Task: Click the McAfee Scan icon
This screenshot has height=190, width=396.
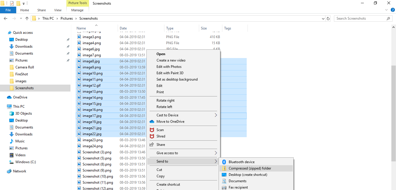Action: 152,130
